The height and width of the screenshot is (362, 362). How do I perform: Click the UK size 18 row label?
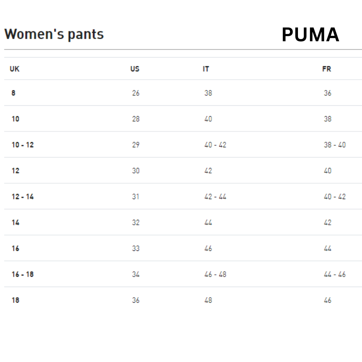point(15,300)
